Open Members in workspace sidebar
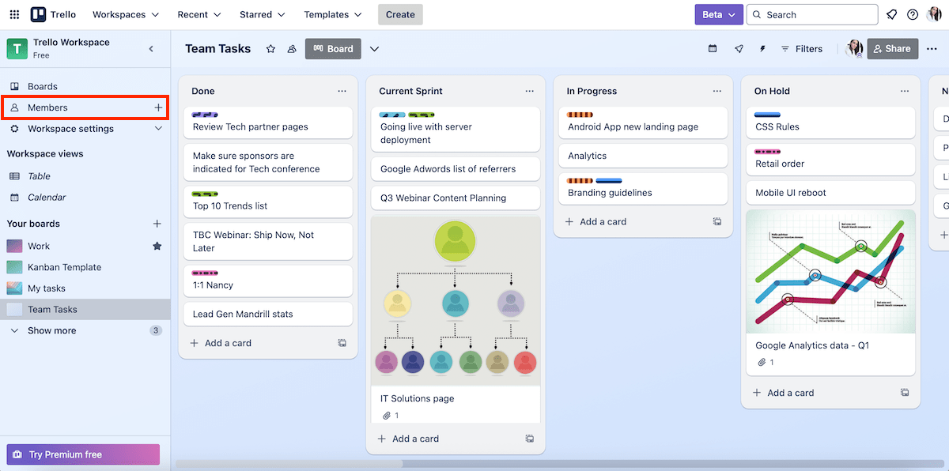 tap(49, 107)
